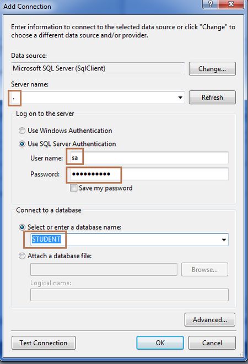Select Attach a database file option
Viewport: 248px width, 364px height.
pyautogui.click(x=22, y=256)
